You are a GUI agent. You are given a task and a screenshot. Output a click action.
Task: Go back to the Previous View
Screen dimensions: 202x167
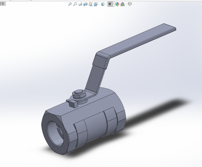point(80,4)
